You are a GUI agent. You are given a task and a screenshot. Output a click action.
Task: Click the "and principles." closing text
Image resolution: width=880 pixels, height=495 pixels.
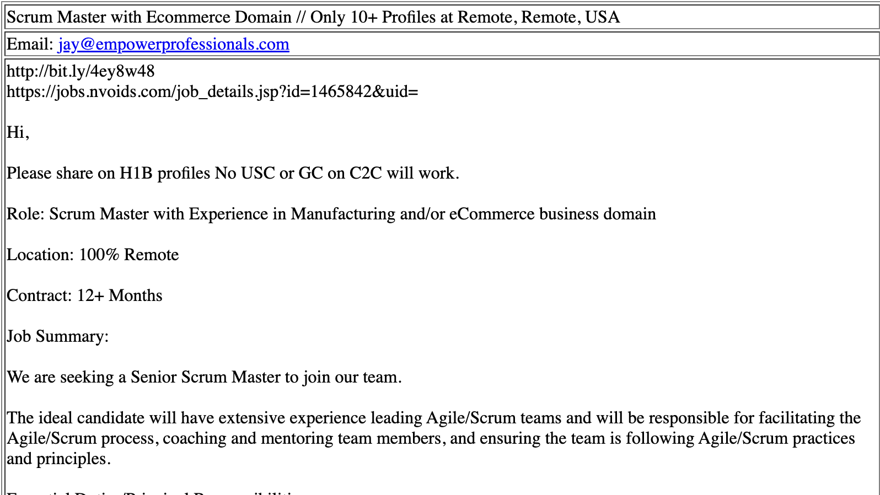(x=59, y=459)
